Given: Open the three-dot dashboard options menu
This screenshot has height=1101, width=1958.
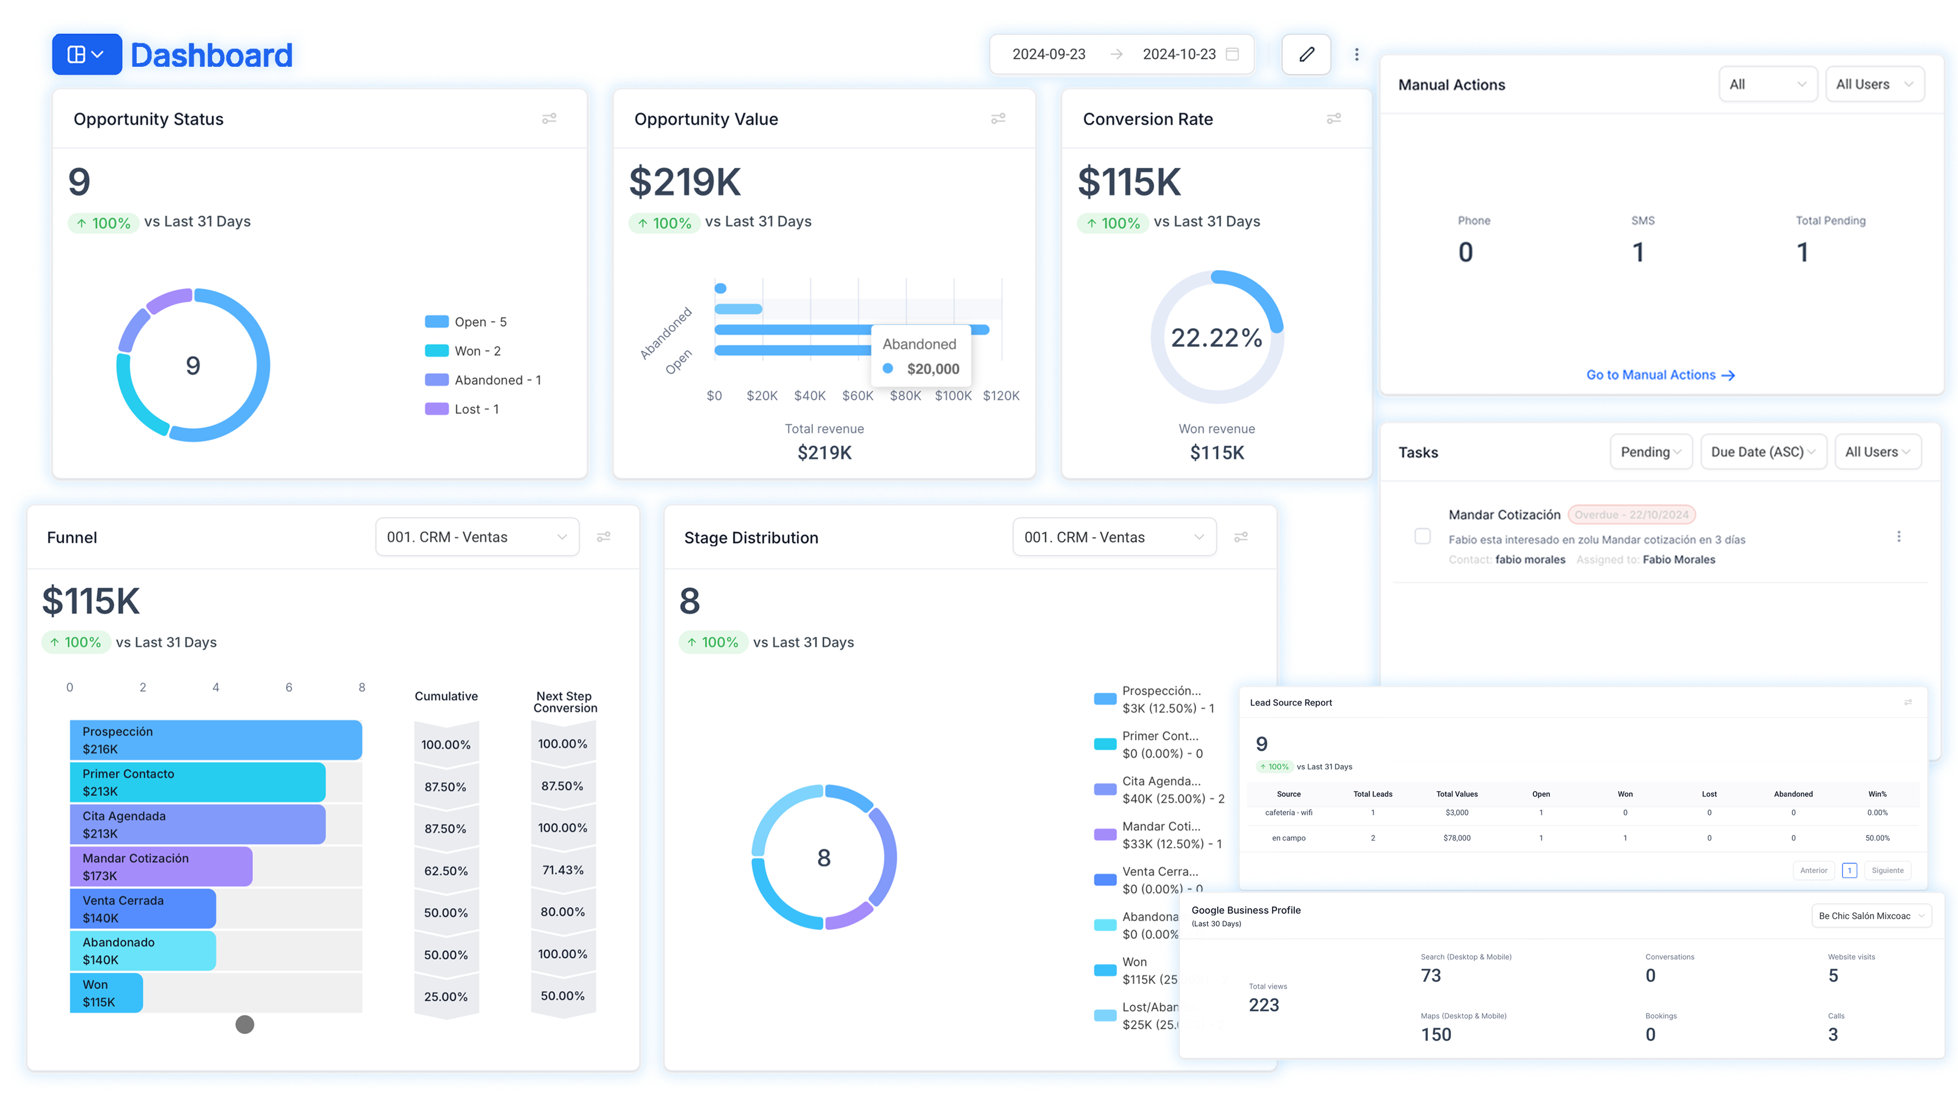Looking at the screenshot, I should point(1357,55).
